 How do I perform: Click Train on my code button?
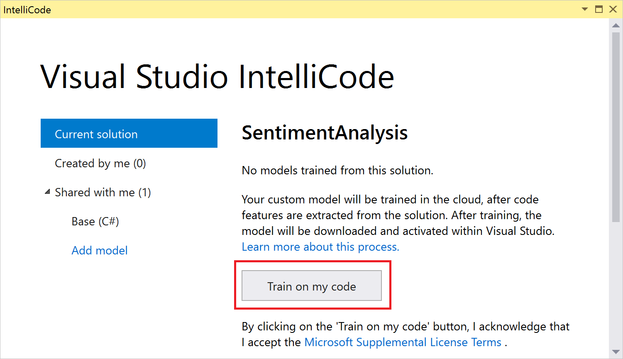pyautogui.click(x=312, y=286)
